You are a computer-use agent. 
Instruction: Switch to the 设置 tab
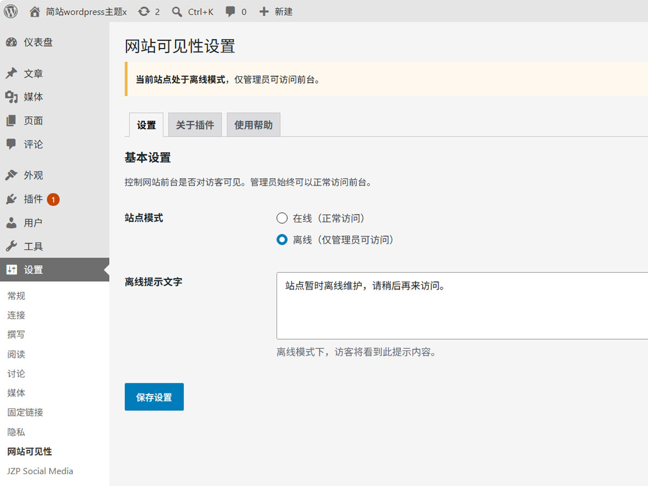(146, 125)
